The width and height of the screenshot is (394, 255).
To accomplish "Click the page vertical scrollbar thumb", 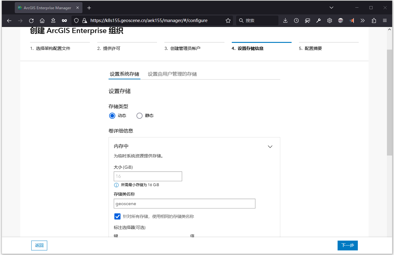I will tap(390, 103).
